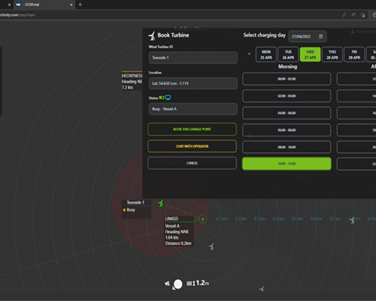Select MON 25 APR day
This screenshot has width=376, height=301.
266,54
